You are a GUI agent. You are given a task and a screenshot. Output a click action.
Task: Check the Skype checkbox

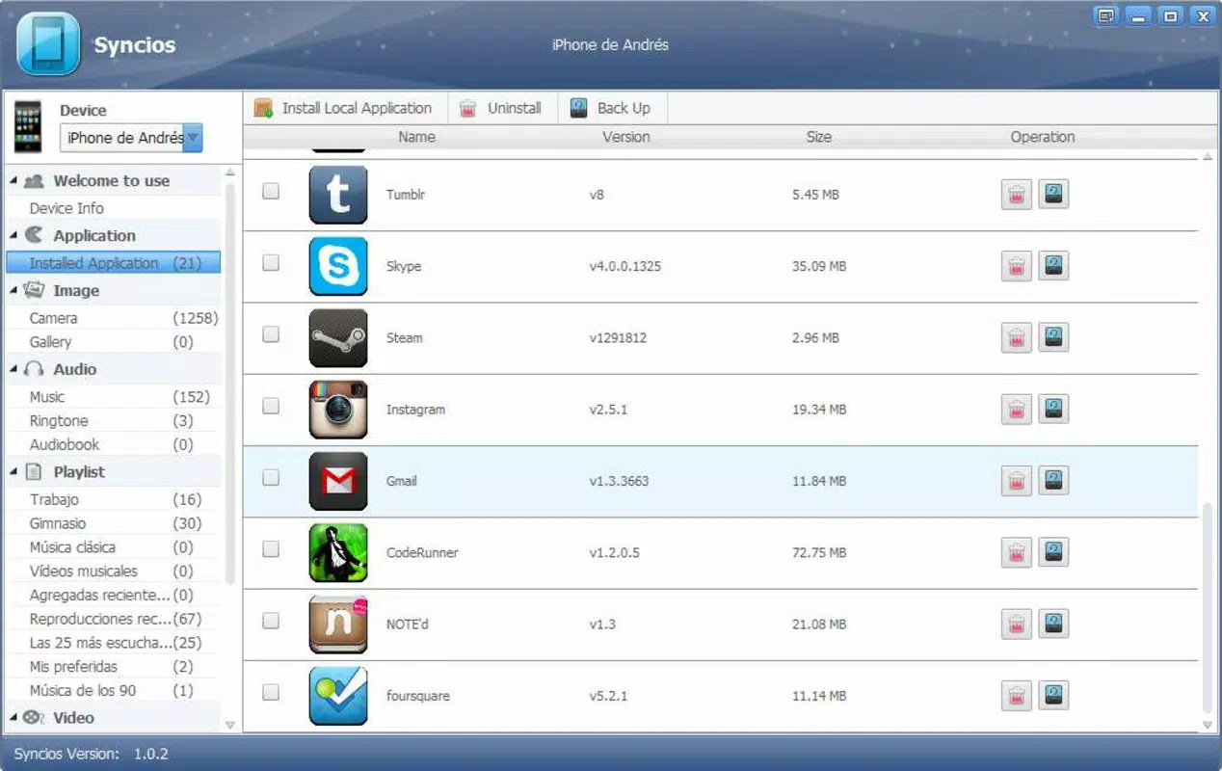tap(271, 262)
